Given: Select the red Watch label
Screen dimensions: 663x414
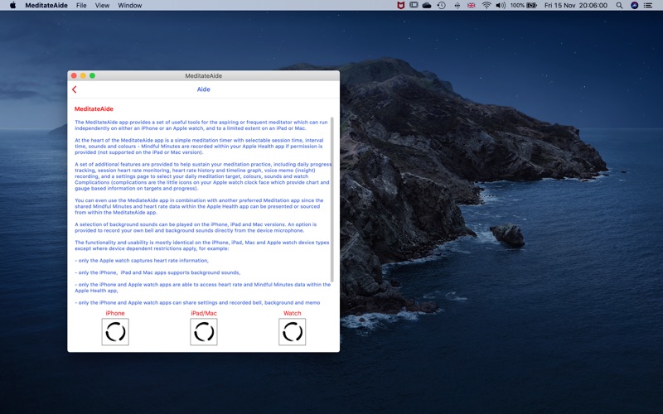Looking at the screenshot, I should (x=293, y=313).
